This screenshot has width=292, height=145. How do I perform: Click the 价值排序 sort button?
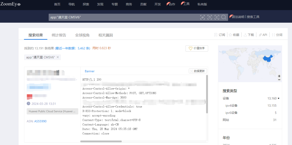[197, 48]
